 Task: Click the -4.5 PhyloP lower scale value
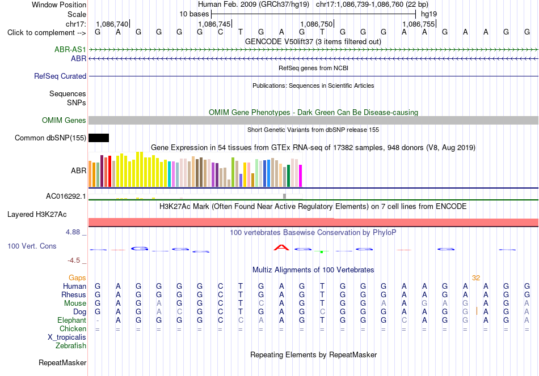click(74, 260)
